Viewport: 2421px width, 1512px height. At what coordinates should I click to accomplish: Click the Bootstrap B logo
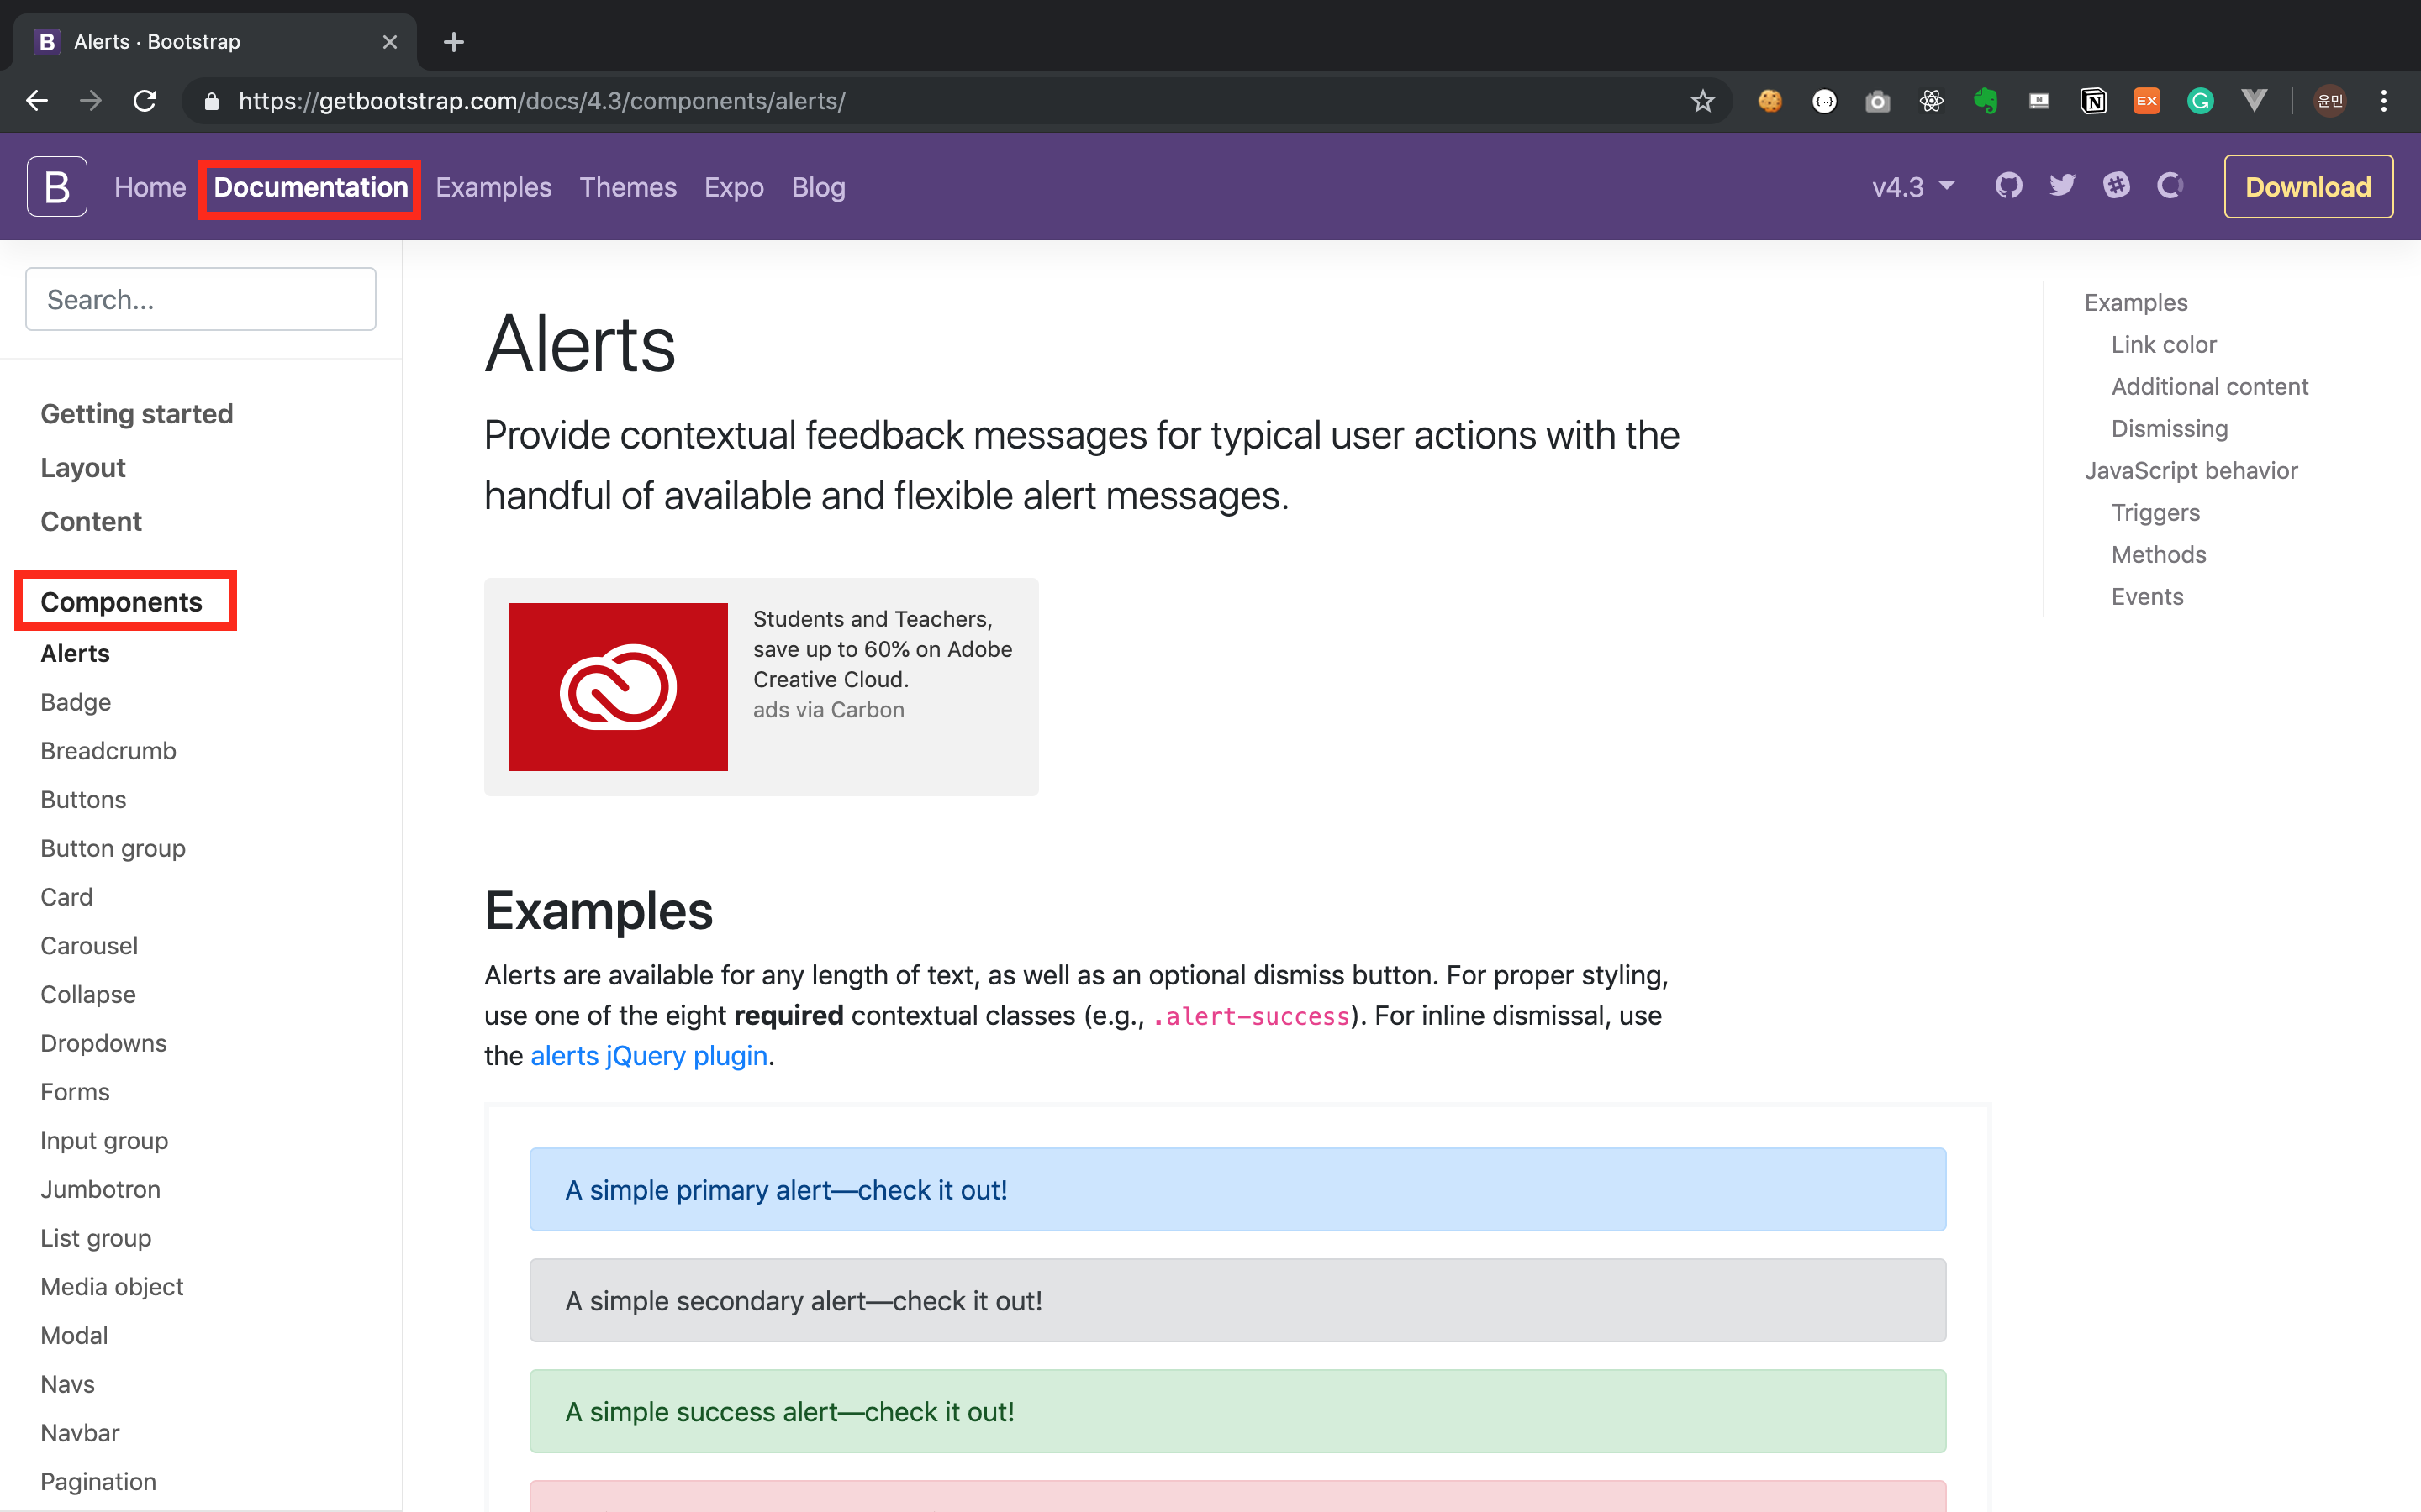click(57, 186)
